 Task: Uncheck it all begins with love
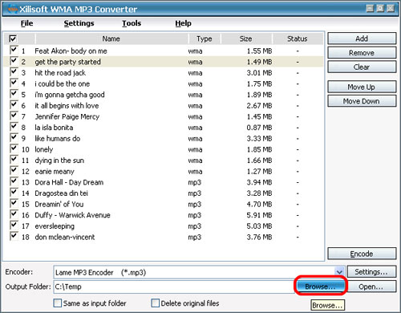pos(14,104)
